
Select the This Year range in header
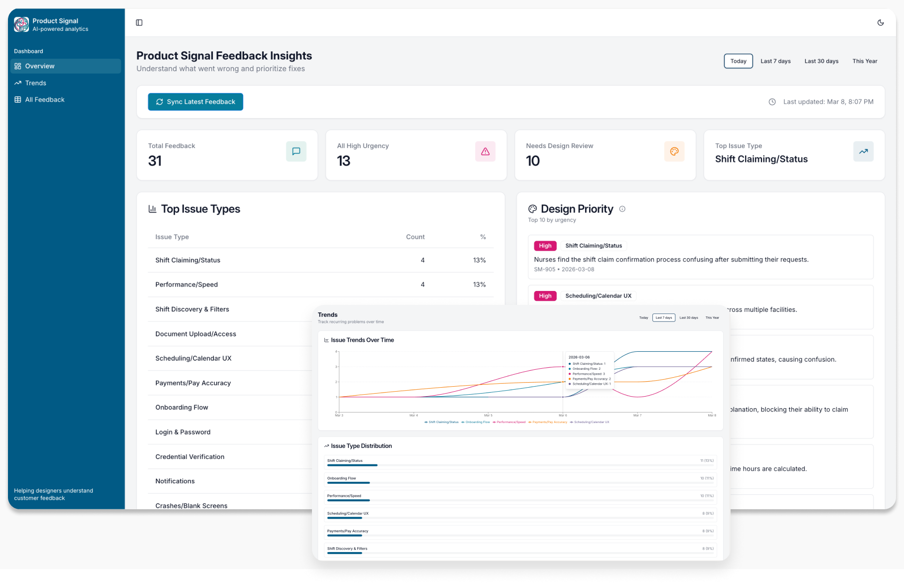(x=865, y=61)
